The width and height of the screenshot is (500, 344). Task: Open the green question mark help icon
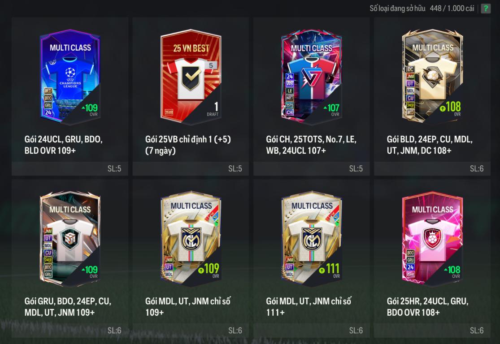pyautogui.click(x=486, y=8)
